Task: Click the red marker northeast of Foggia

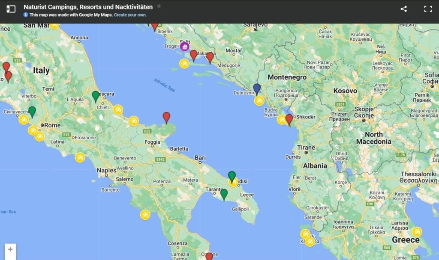Action: pyautogui.click(x=166, y=117)
